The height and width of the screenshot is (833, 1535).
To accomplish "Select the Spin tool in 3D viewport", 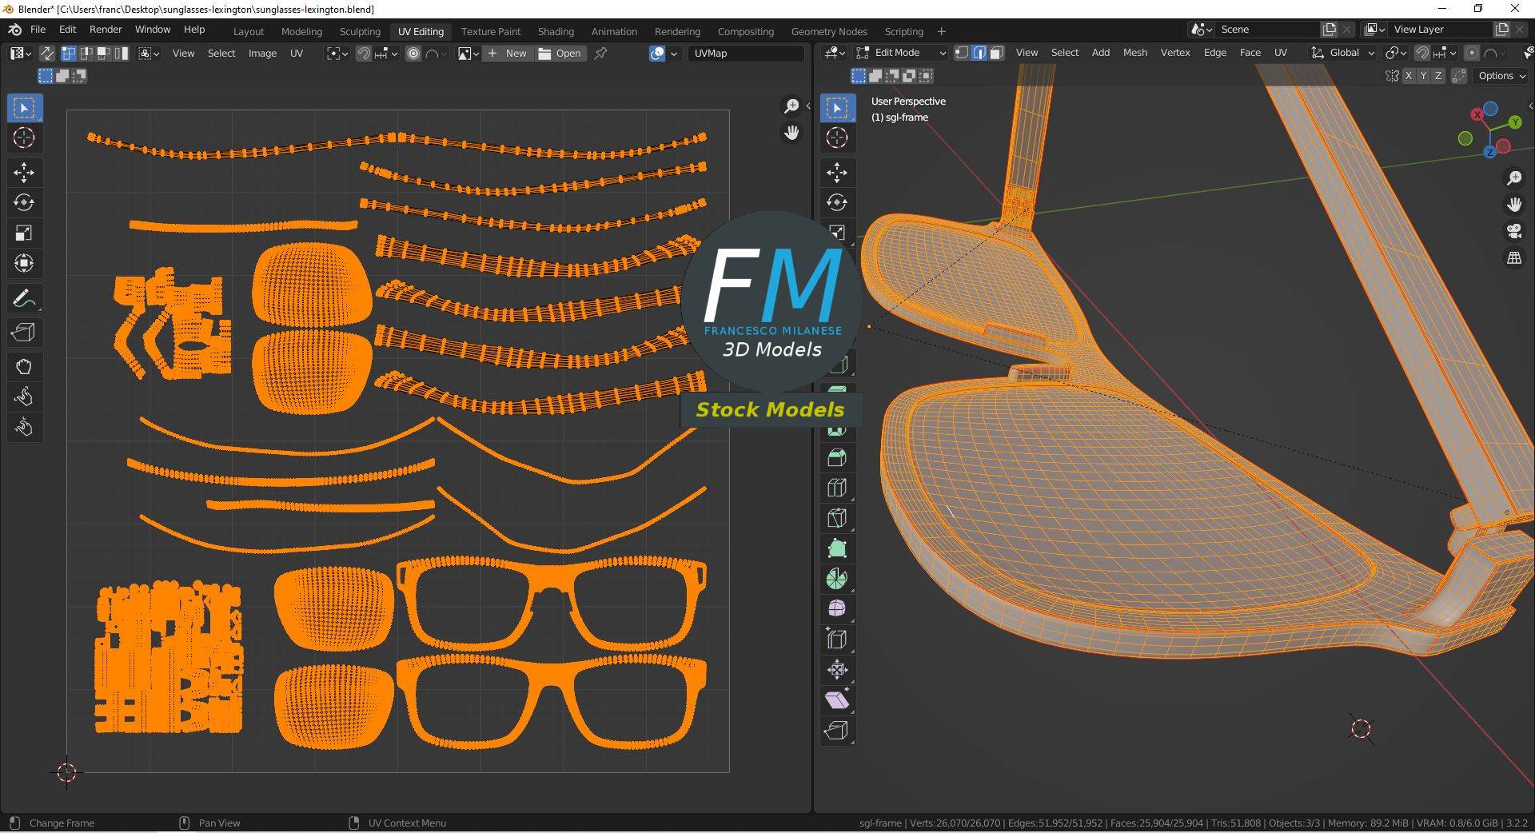I will (x=837, y=579).
